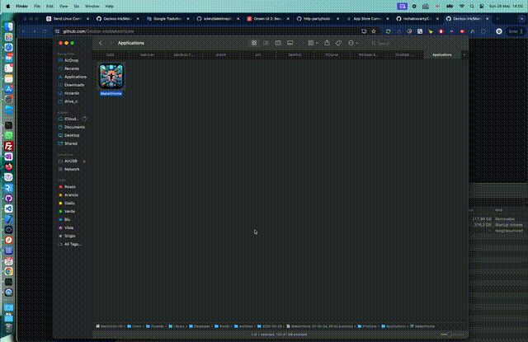This screenshot has height=342, width=528.
Task: Switch Finder to list view
Action: tap(266, 43)
